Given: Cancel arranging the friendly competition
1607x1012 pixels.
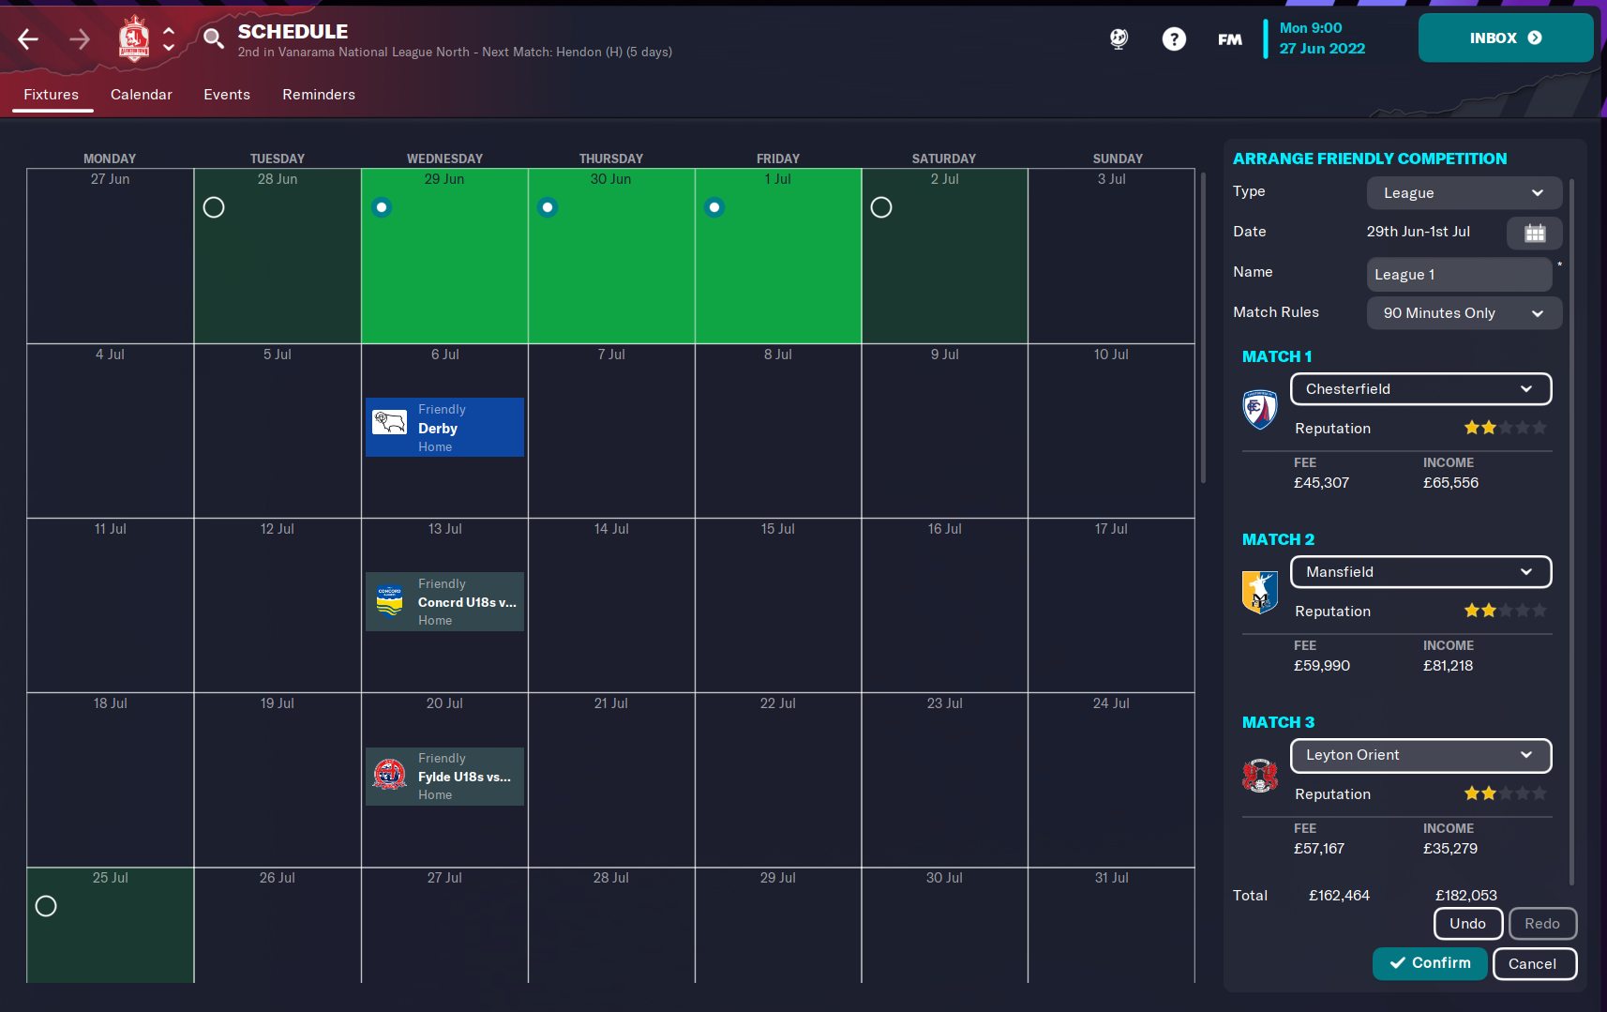Looking at the screenshot, I should [x=1535, y=964].
